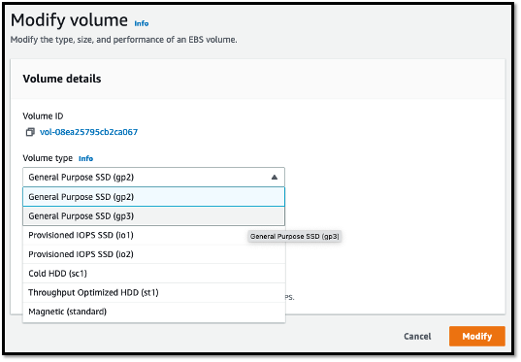Pick Provisioned IOPS SSD (io2)
Viewport: 521px width, 362px height.
(154, 254)
